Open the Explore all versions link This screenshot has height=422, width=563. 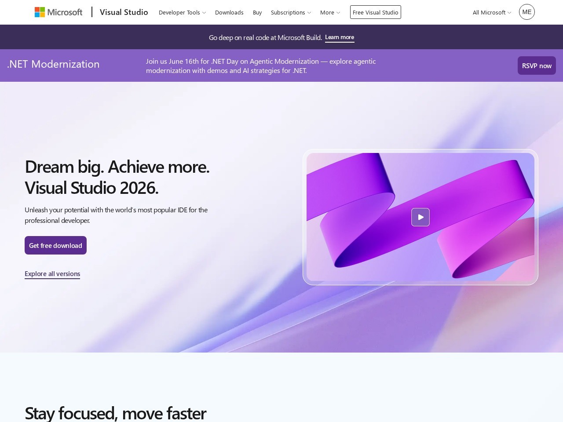[52, 274]
